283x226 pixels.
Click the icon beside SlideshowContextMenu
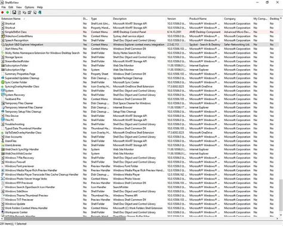pos(3,36)
